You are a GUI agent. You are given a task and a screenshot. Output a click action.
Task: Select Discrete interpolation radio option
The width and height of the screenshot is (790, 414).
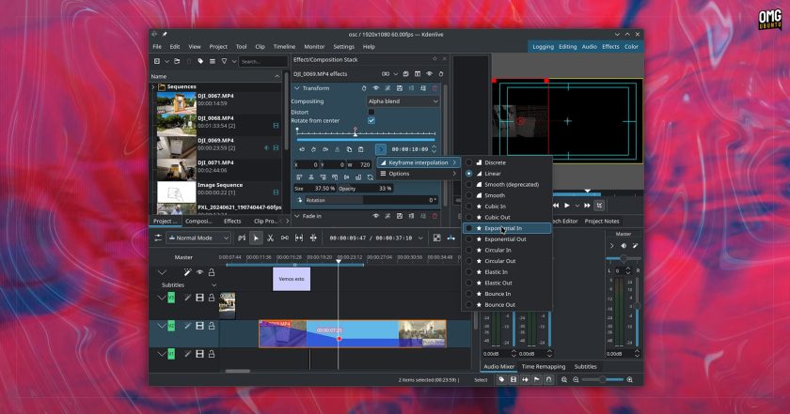coord(468,162)
